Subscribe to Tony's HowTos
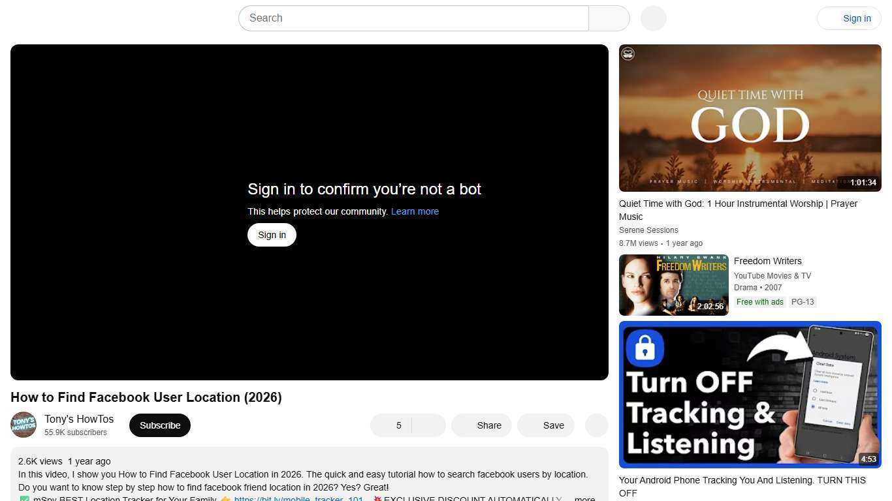 pyautogui.click(x=159, y=425)
